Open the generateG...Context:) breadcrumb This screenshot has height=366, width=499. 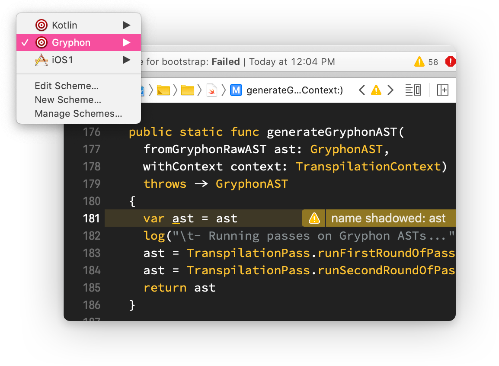pos(295,90)
